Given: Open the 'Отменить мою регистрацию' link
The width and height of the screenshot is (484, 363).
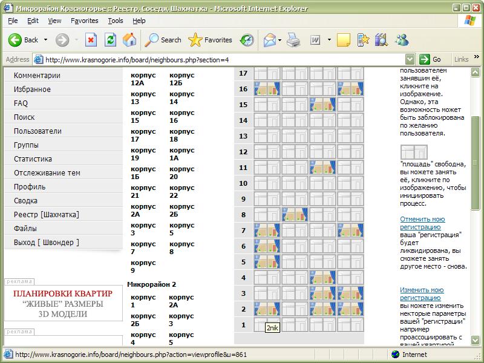Looking at the screenshot, I should (422, 223).
